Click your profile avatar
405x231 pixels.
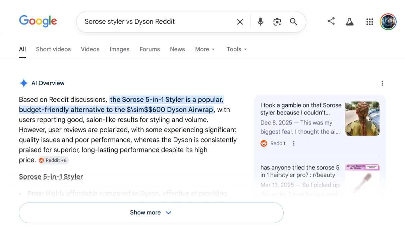tap(388, 21)
